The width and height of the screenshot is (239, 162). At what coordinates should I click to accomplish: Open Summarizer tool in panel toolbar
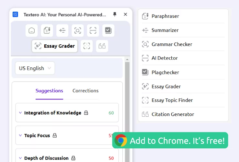63,30
